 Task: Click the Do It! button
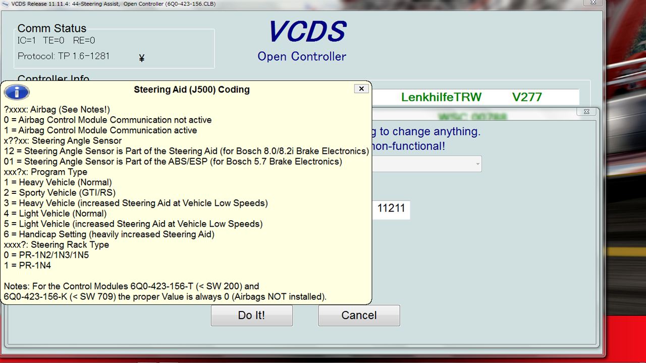click(x=251, y=316)
